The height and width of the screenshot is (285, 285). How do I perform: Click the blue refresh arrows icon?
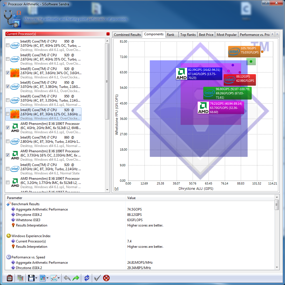coord(87,278)
